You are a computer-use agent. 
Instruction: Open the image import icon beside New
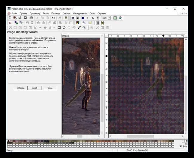click(x=15, y=18)
